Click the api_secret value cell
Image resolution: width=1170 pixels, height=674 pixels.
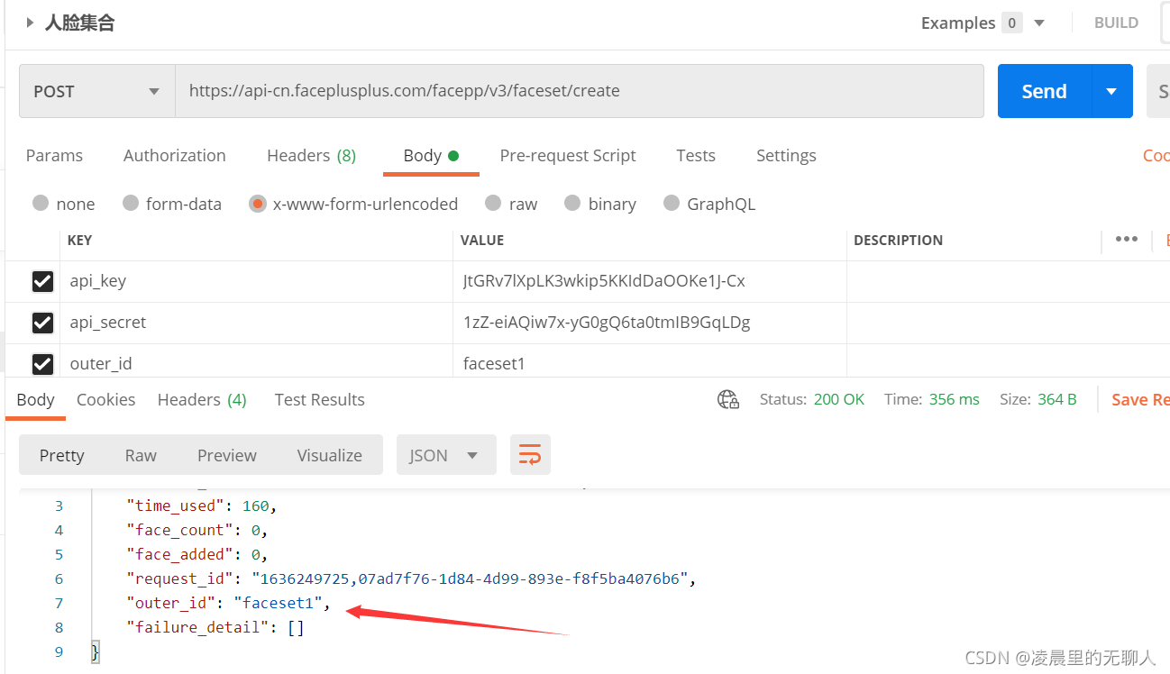[649, 323]
